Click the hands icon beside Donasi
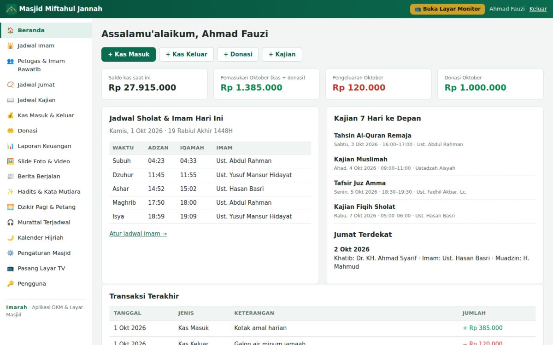 (x=10, y=131)
